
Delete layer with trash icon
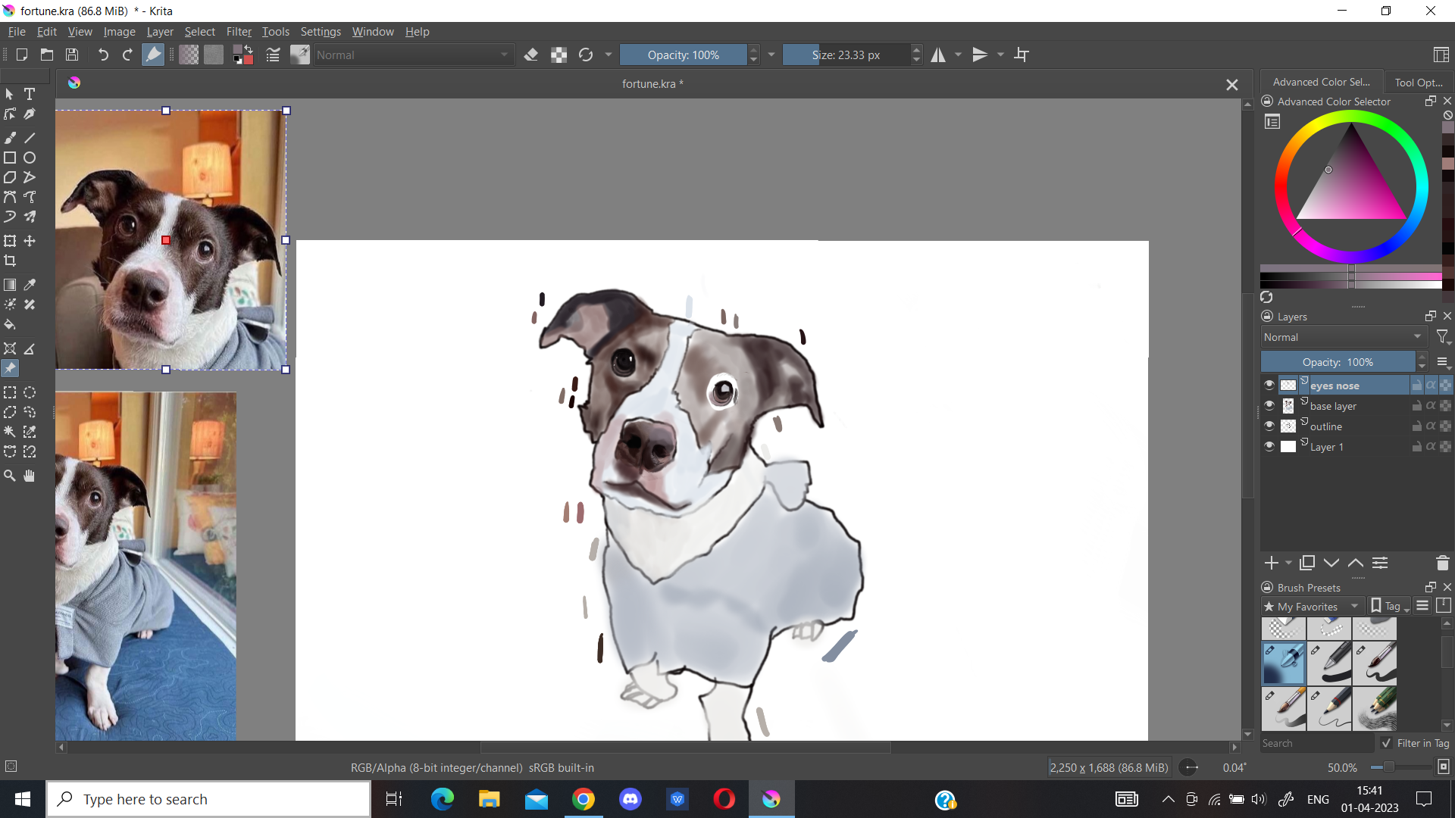pyautogui.click(x=1442, y=563)
